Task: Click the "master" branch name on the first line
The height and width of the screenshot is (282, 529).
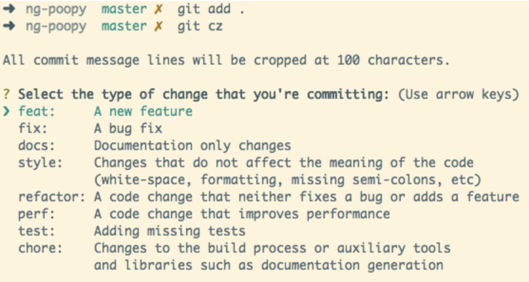Action: click(x=124, y=9)
